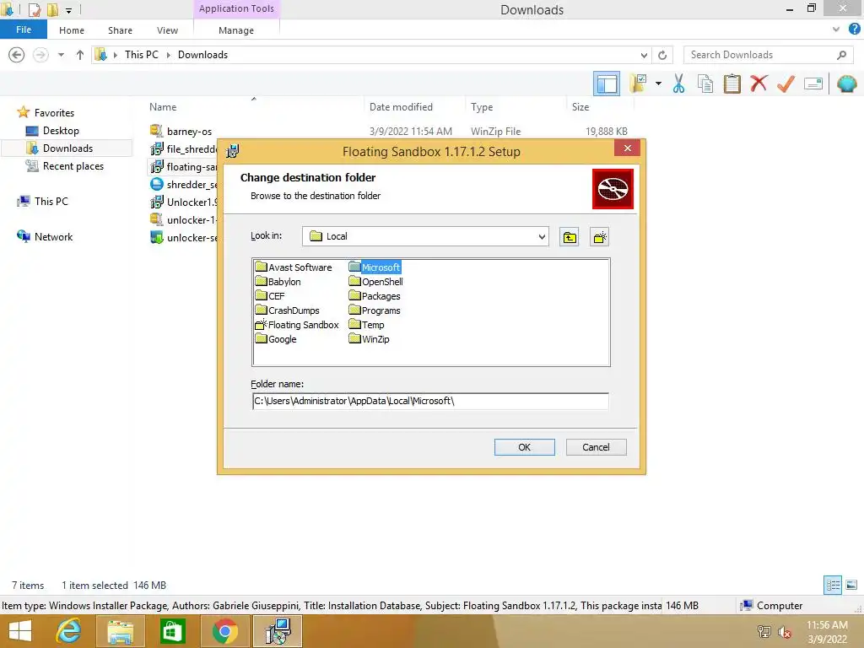Viewport: 864px width, 648px height.
Task: Switch to the Share ribbon tab
Action: click(120, 30)
